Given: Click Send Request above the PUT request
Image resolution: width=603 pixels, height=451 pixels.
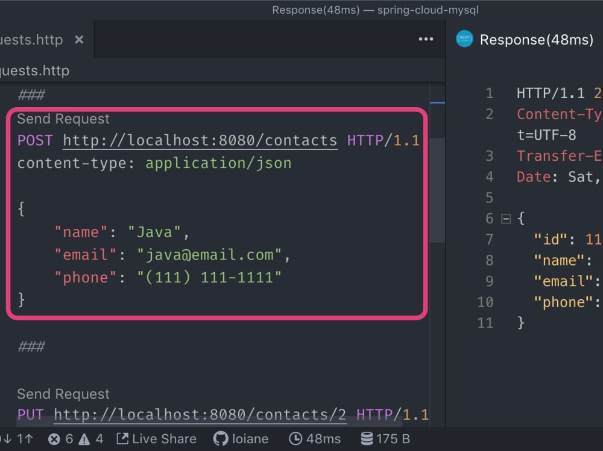Looking at the screenshot, I should [x=63, y=394].
